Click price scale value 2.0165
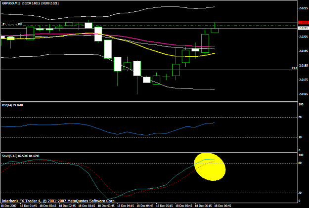The width and height of the screenshot is (309, 208). click(304, 94)
